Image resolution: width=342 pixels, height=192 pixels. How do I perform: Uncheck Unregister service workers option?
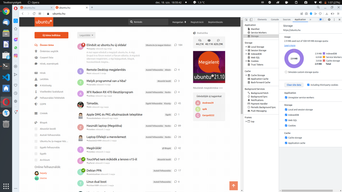click(x=286, y=98)
